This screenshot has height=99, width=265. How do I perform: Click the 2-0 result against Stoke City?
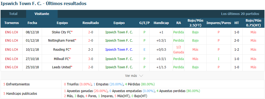pos(90,32)
